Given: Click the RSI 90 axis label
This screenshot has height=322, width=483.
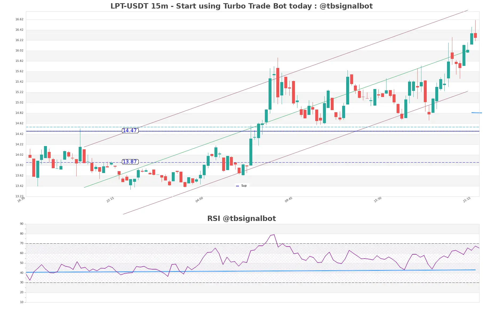Looking at the screenshot, I should pyautogui.click(x=22, y=224).
